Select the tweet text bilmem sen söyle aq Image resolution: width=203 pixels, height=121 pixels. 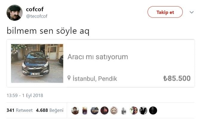pos(48,31)
